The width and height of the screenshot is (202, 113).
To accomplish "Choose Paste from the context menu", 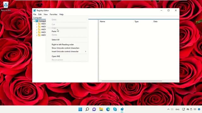I will point(67,31).
